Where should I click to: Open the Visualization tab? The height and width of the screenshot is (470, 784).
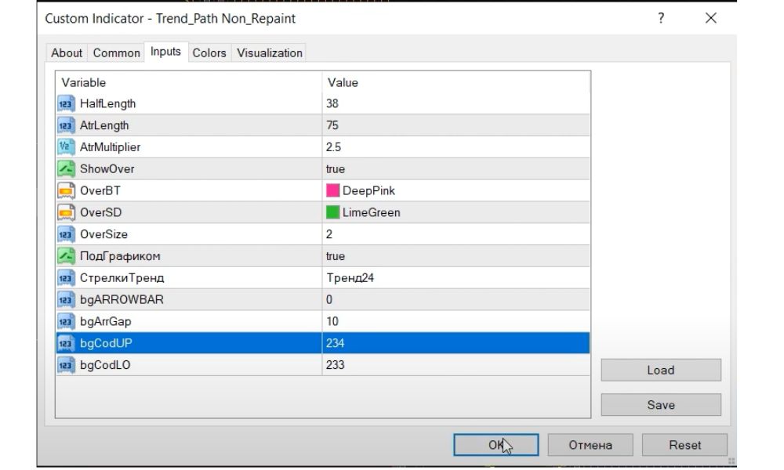tap(270, 53)
